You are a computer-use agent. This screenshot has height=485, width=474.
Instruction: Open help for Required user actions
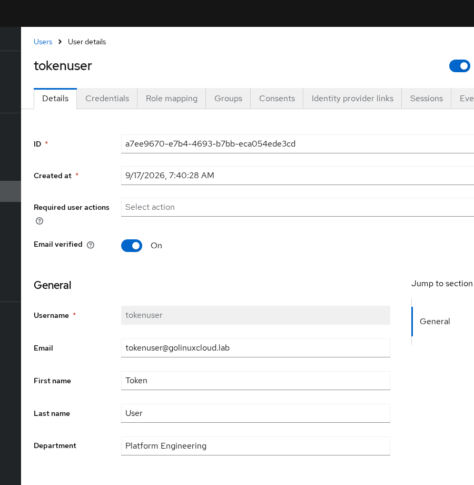pyautogui.click(x=39, y=221)
